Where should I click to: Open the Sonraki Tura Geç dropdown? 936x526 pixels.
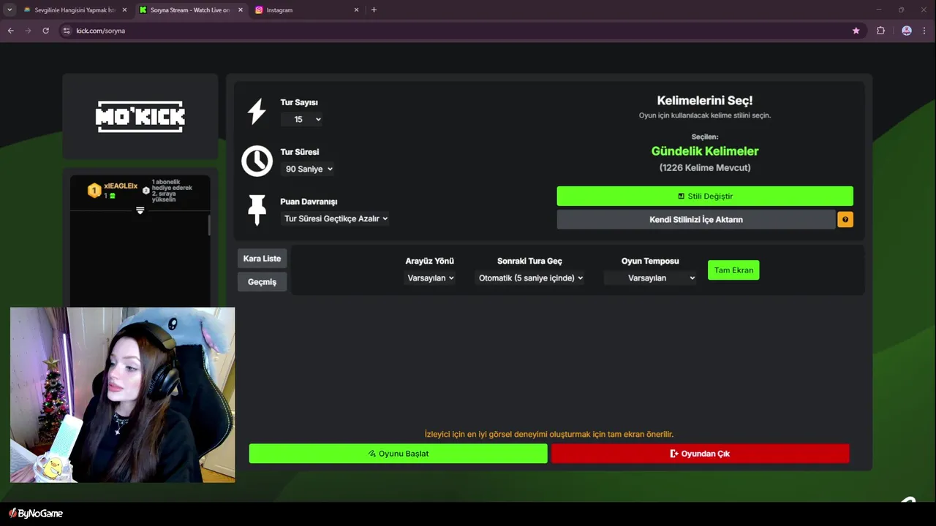coord(530,278)
